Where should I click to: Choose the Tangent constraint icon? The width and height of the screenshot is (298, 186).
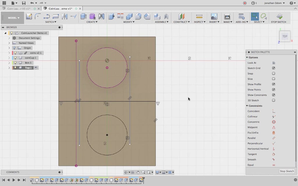274,154
